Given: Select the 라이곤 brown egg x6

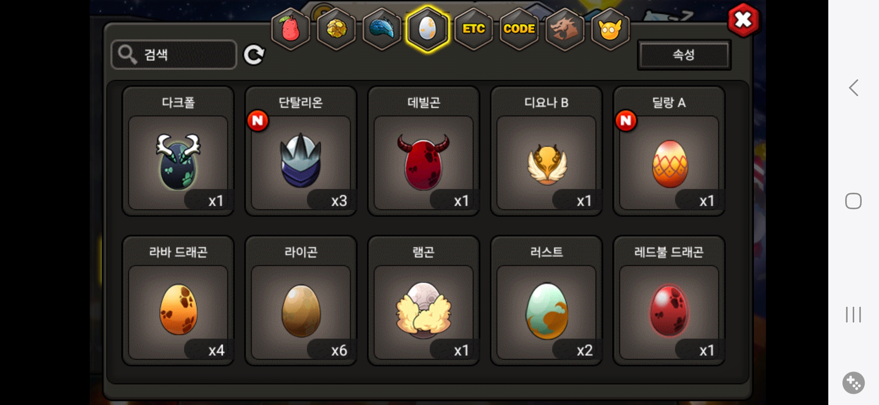Looking at the screenshot, I should [301, 300].
